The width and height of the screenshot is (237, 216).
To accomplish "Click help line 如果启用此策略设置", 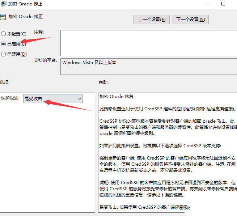I will pos(160,146).
